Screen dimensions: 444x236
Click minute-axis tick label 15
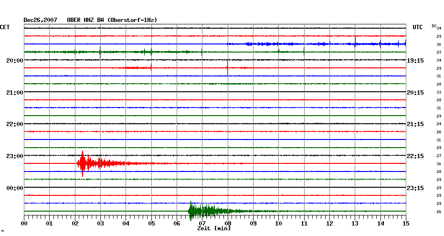click(406, 224)
